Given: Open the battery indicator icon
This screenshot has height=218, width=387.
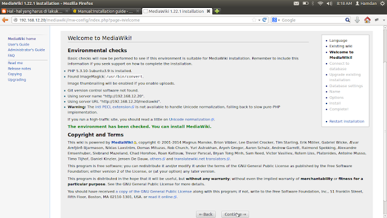Looking at the screenshot, I should (305, 4).
